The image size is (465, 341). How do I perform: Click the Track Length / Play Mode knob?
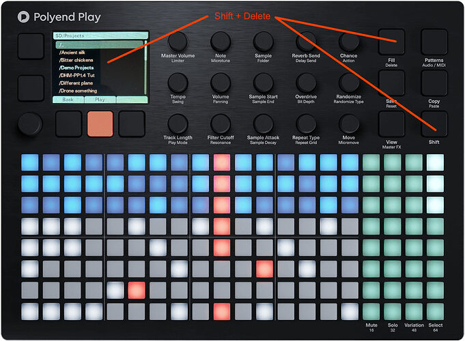(178, 124)
